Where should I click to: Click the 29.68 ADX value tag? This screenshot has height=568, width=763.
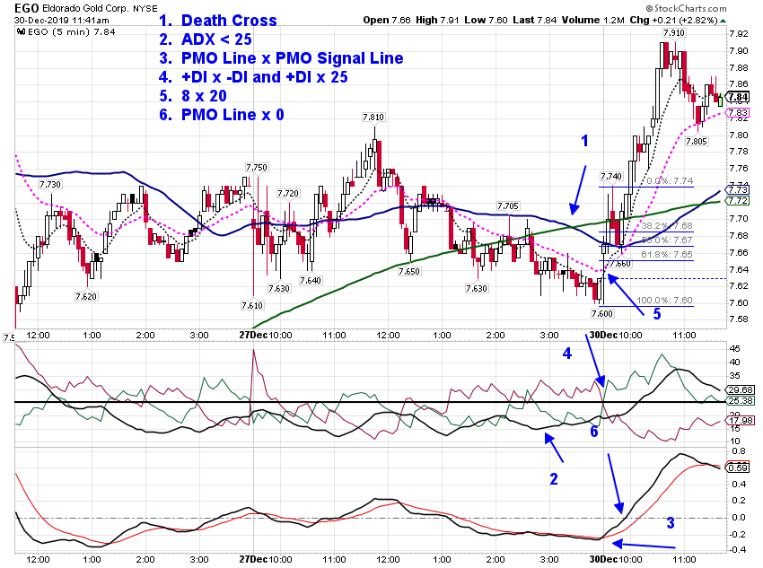[741, 390]
